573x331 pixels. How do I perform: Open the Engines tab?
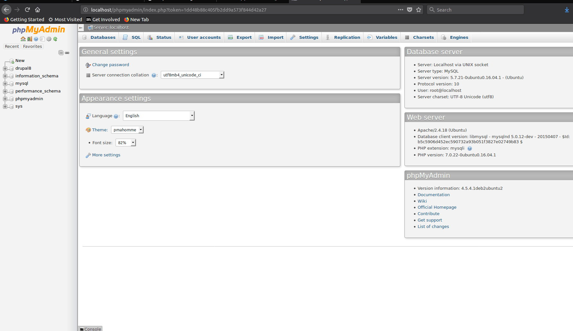[455, 37]
